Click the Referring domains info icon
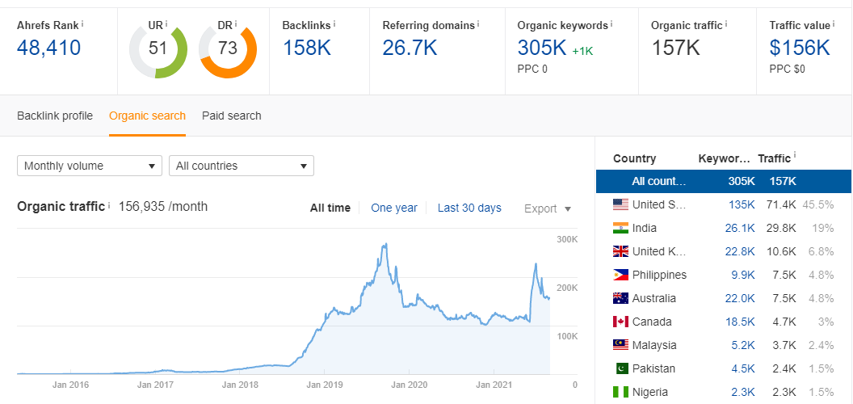The image size is (853, 404). [x=477, y=23]
